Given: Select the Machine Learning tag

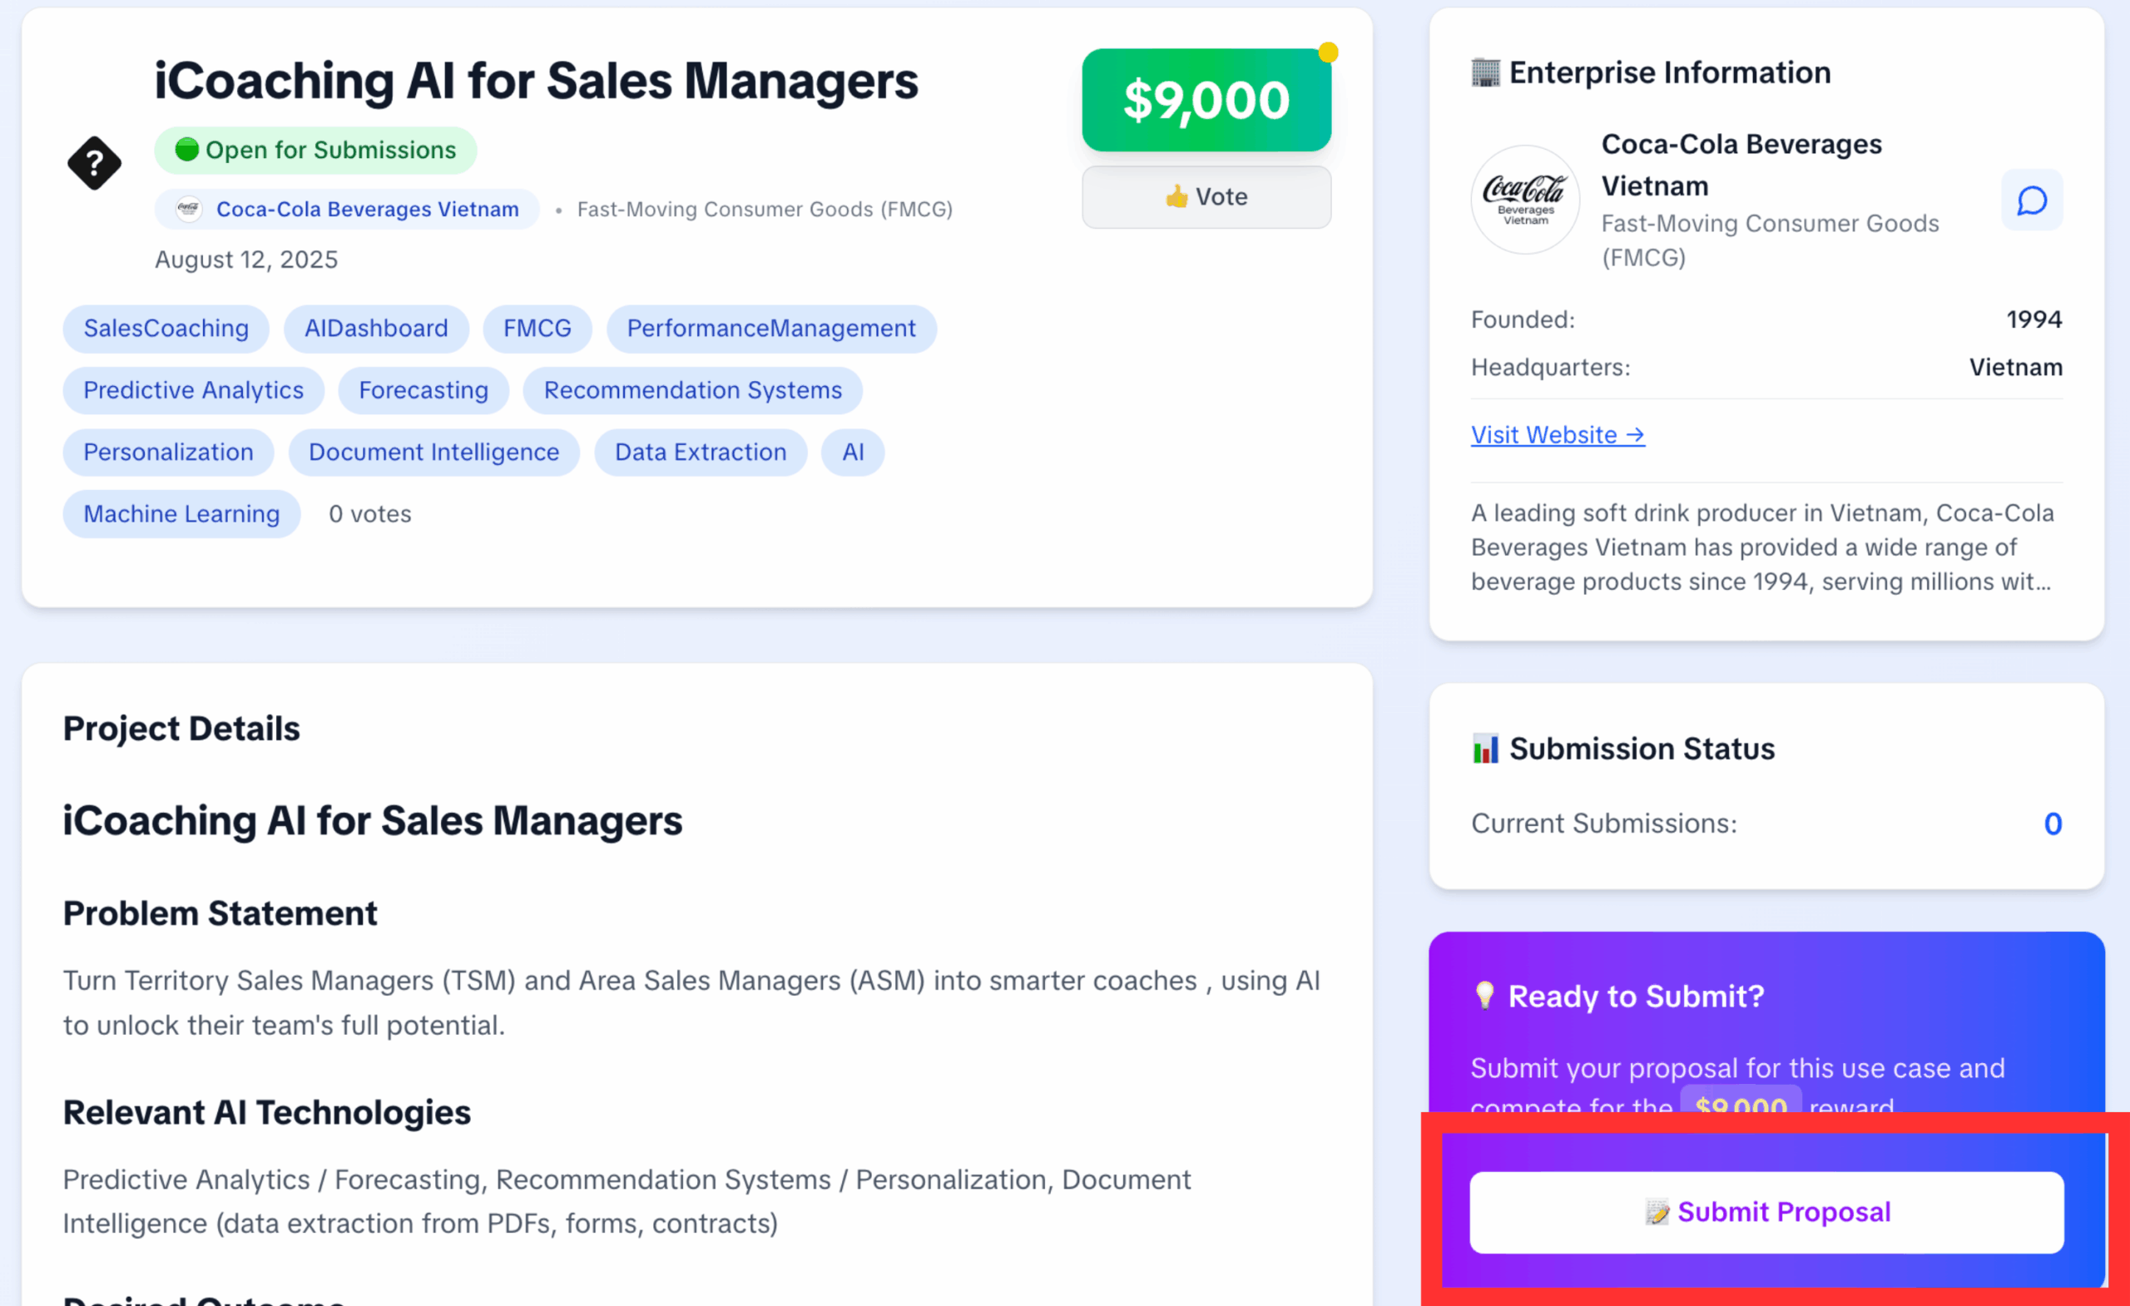Looking at the screenshot, I should click(x=181, y=514).
